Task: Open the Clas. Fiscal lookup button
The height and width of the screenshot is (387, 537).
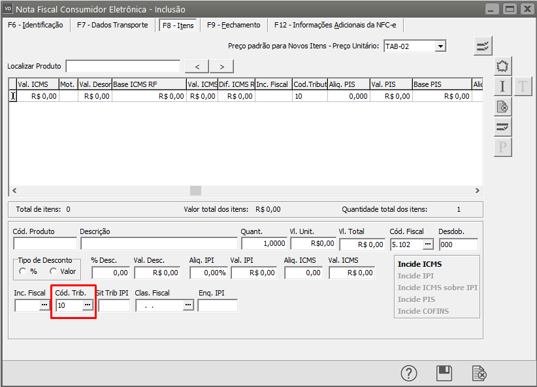Action: (187, 305)
